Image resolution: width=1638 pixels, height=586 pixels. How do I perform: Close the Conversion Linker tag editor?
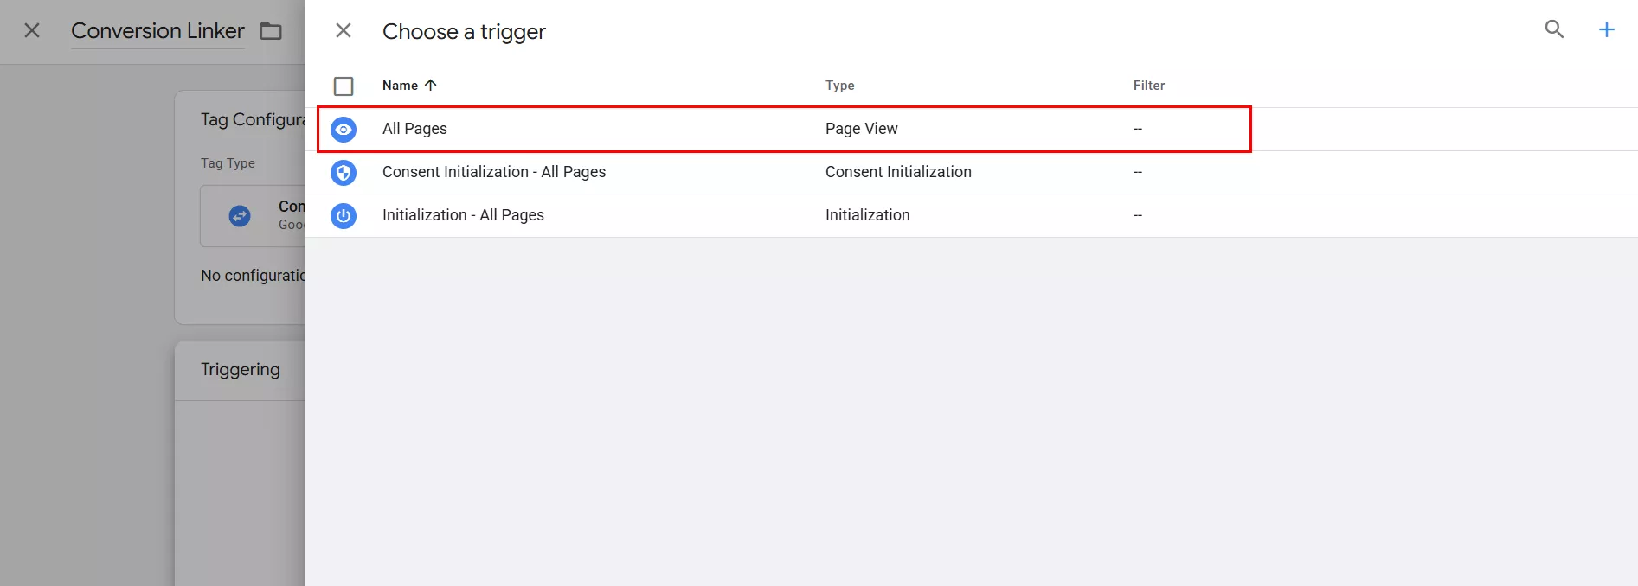[32, 31]
